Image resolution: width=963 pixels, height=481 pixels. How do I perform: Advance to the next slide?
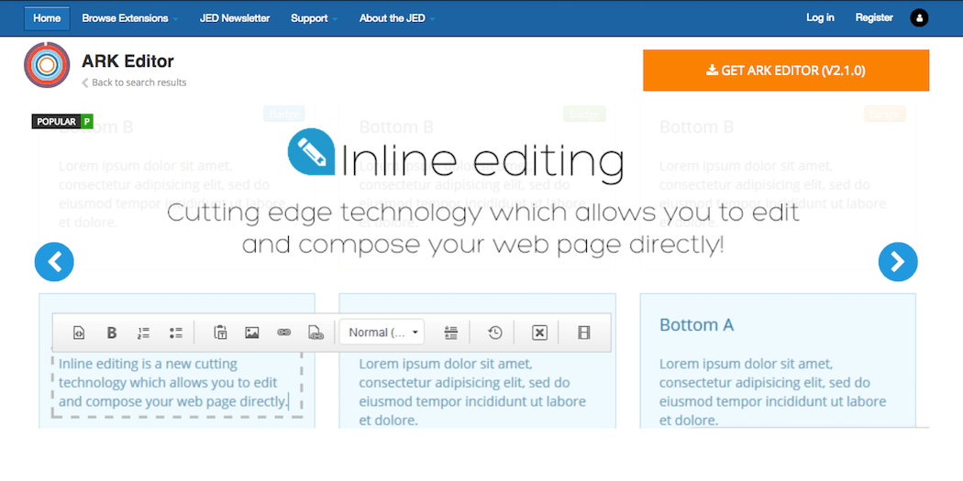coord(897,263)
